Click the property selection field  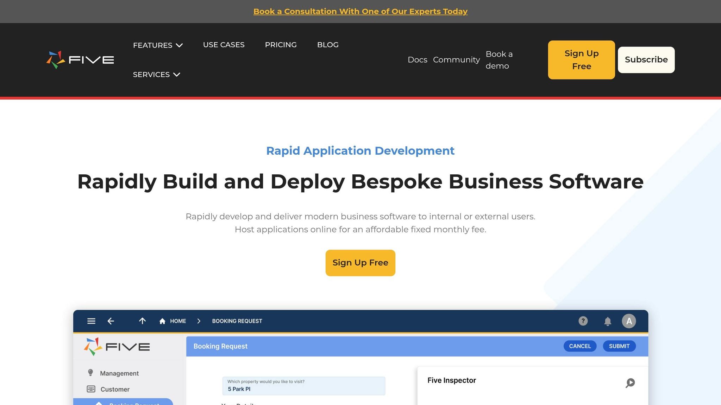click(303, 386)
